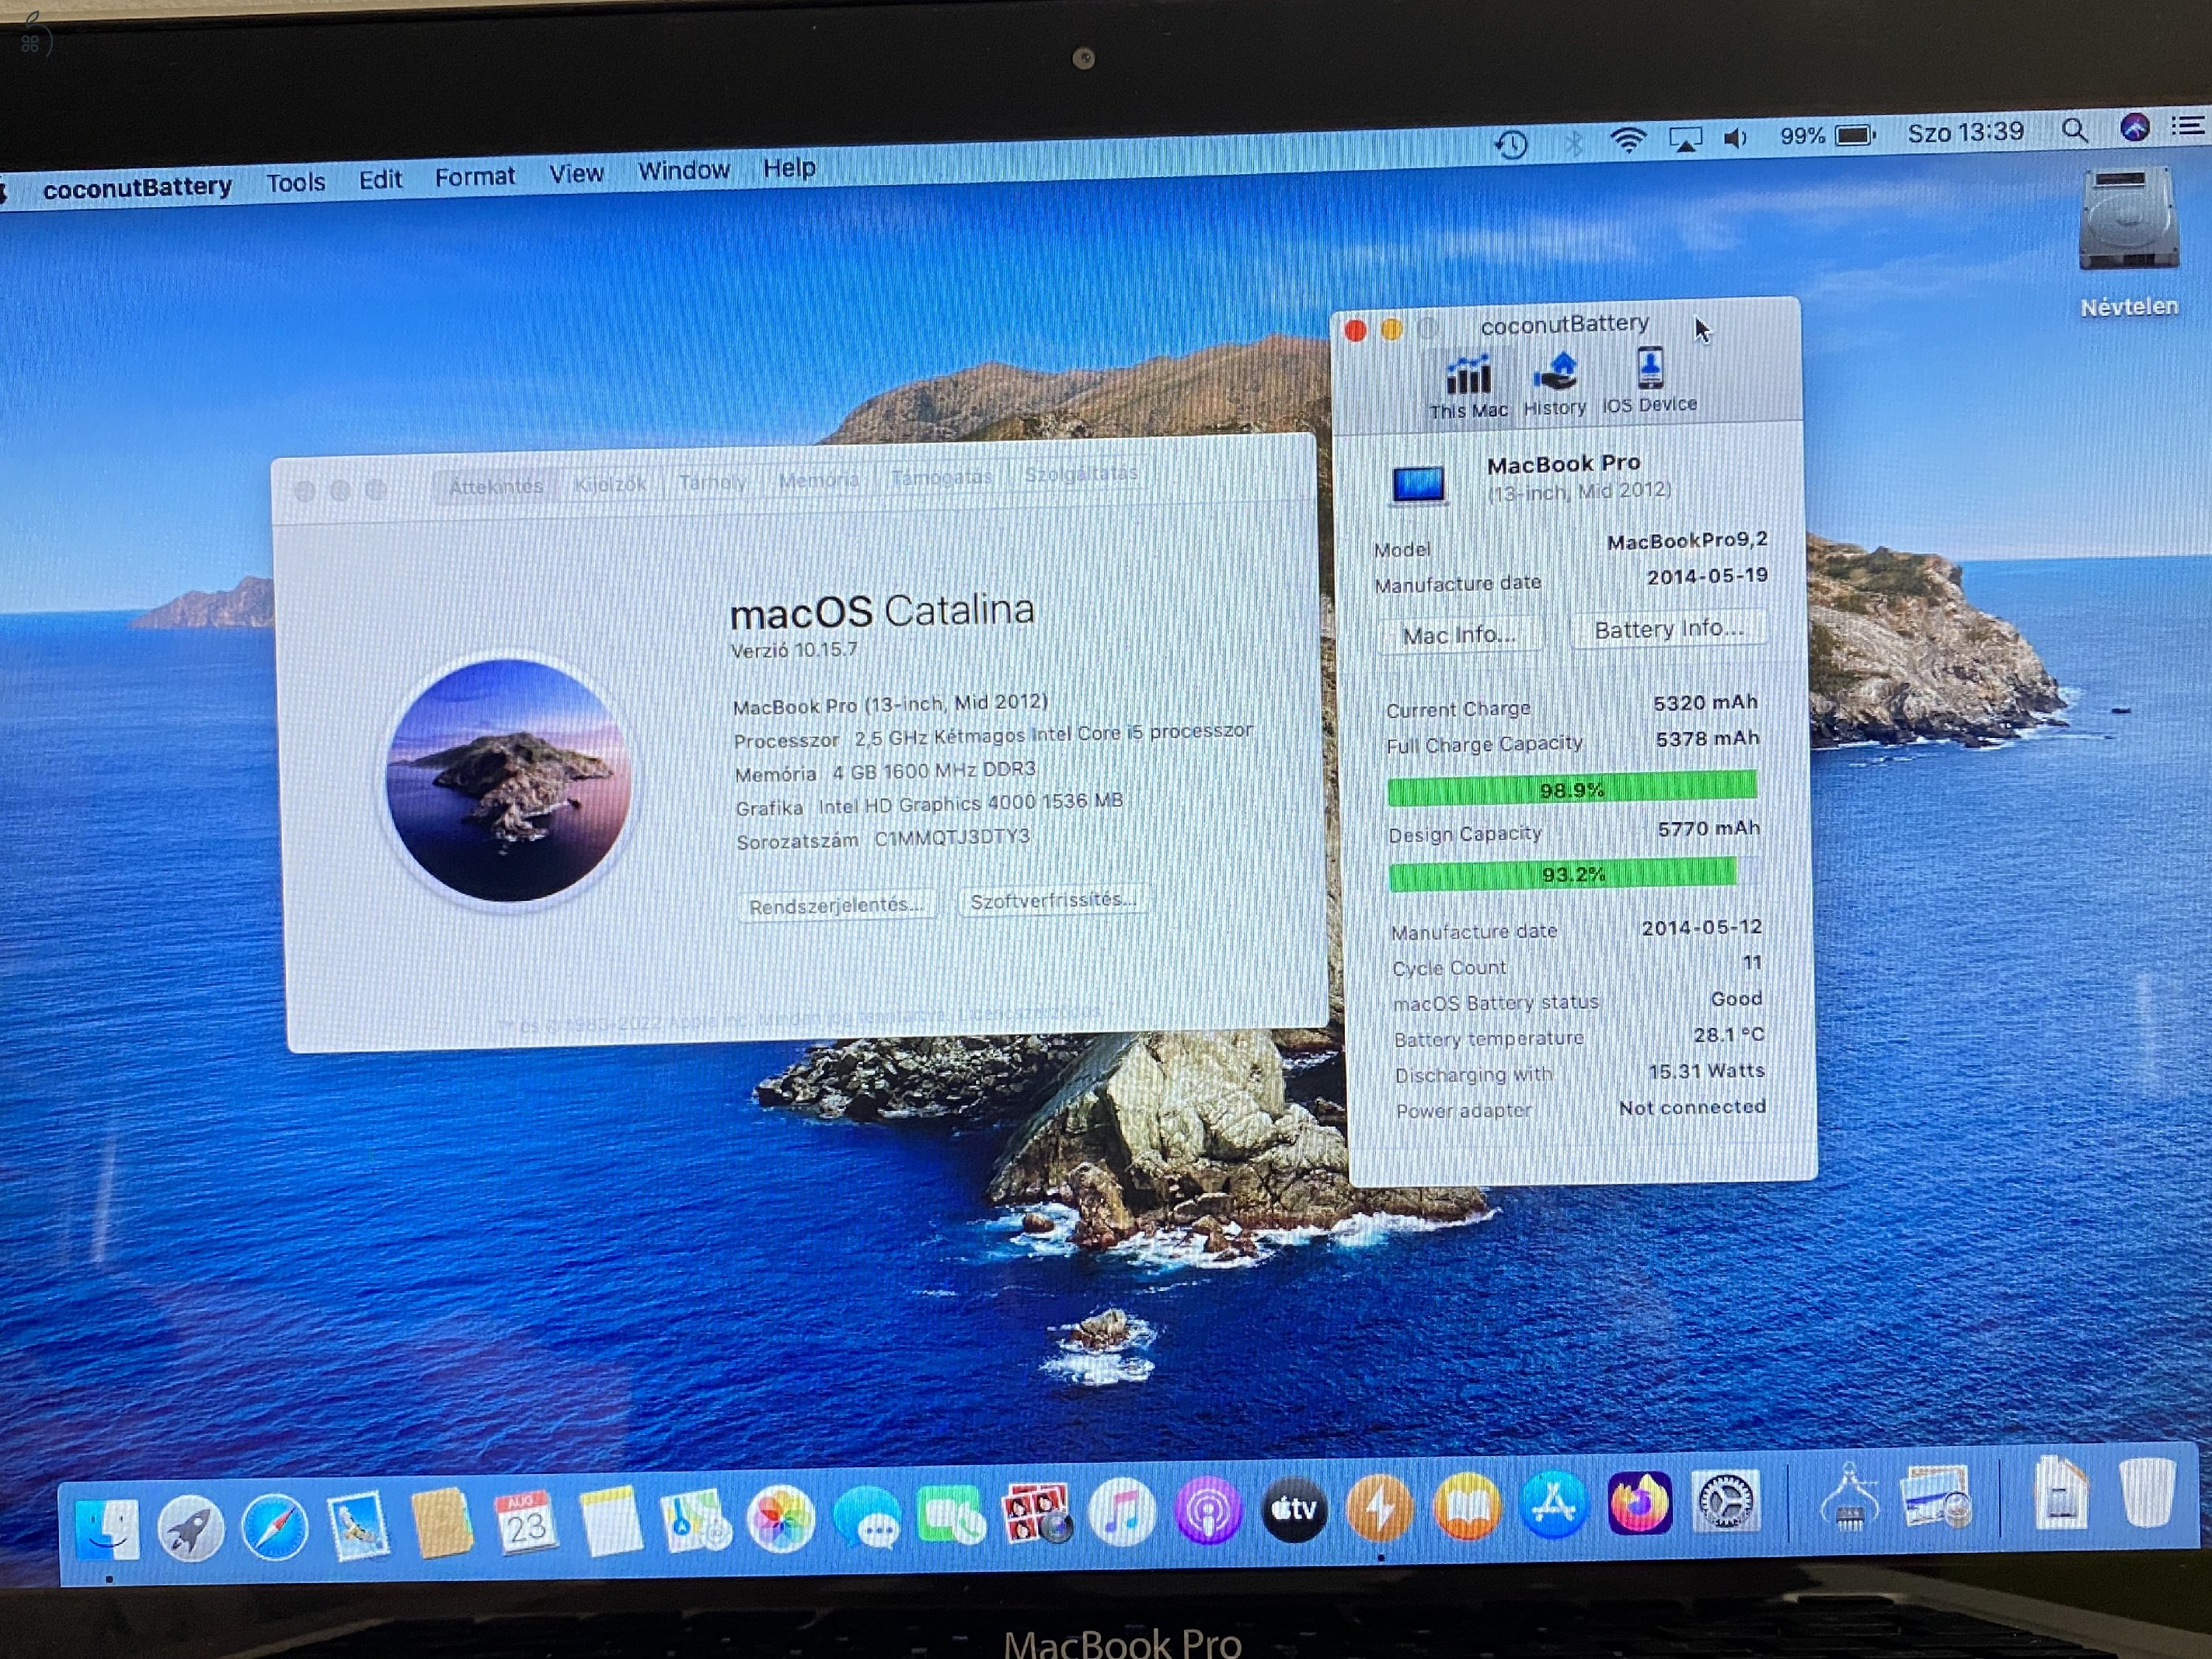
Task: Switch to the Szolgáltatás tab
Action: (1081, 475)
